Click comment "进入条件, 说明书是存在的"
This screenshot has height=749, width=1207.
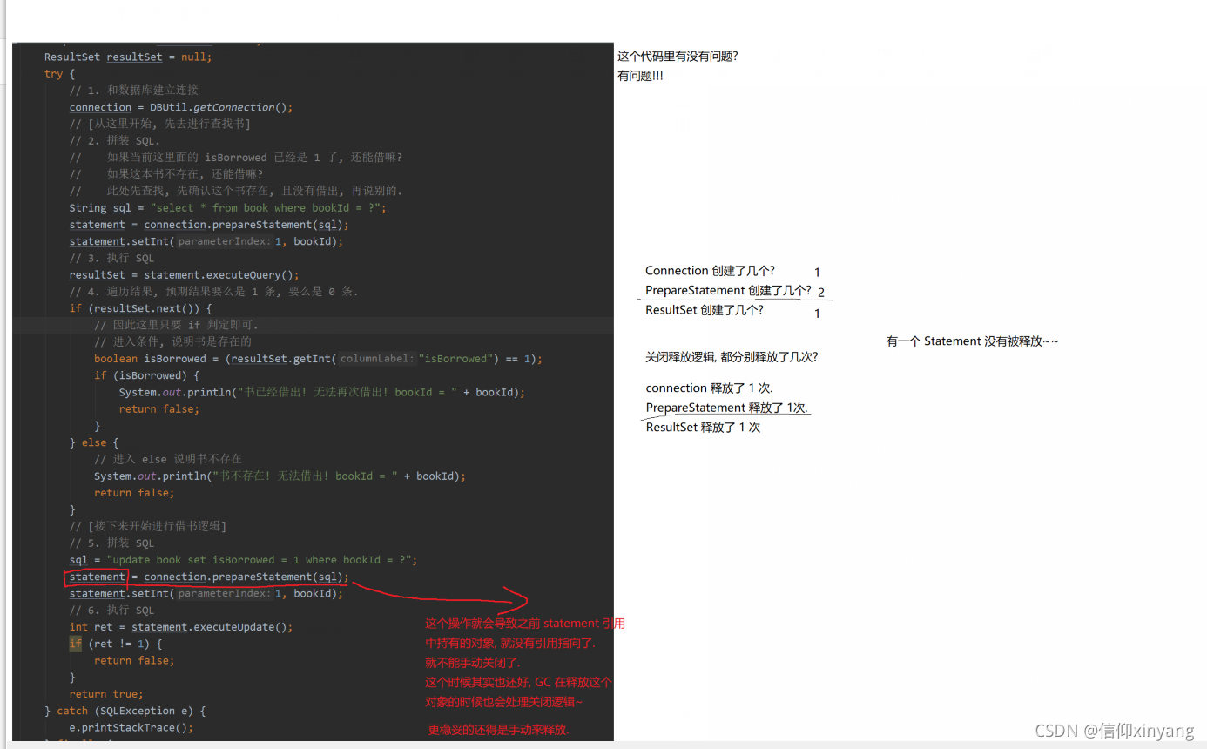[173, 341]
